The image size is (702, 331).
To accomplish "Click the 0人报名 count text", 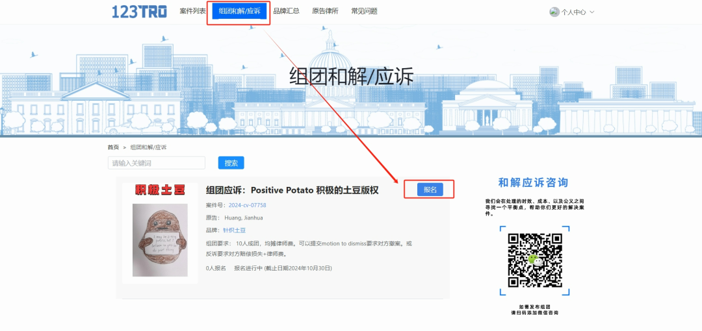I will (x=216, y=269).
